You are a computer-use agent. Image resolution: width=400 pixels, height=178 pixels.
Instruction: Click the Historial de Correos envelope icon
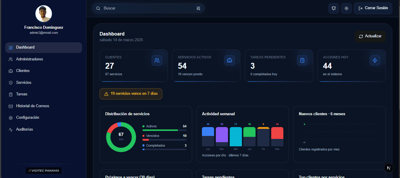(x=11, y=106)
